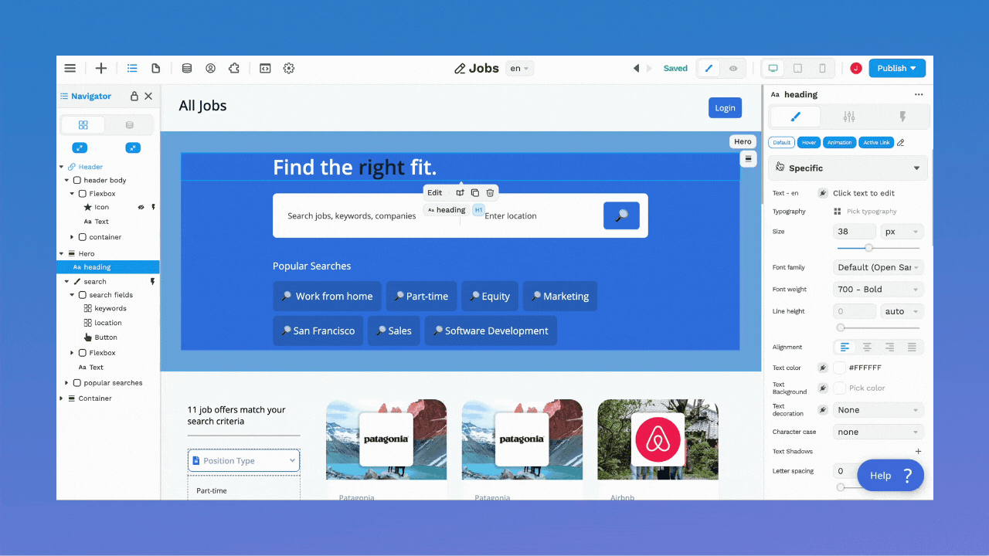The width and height of the screenshot is (989, 556).
Task: Open the settings tab with sliders icon
Action: 849,117
